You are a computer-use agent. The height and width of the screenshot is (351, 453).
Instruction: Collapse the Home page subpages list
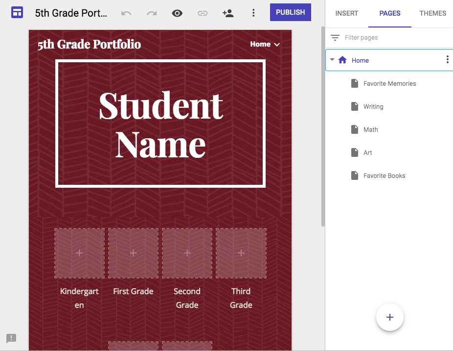tap(332, 59)
